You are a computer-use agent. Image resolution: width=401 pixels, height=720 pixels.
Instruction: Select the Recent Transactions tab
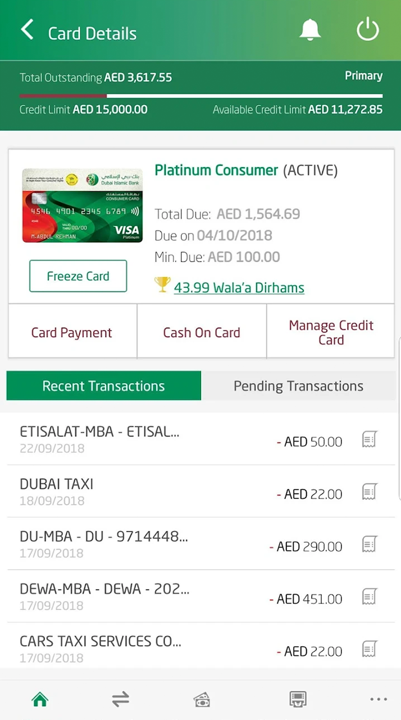[103, 386]
